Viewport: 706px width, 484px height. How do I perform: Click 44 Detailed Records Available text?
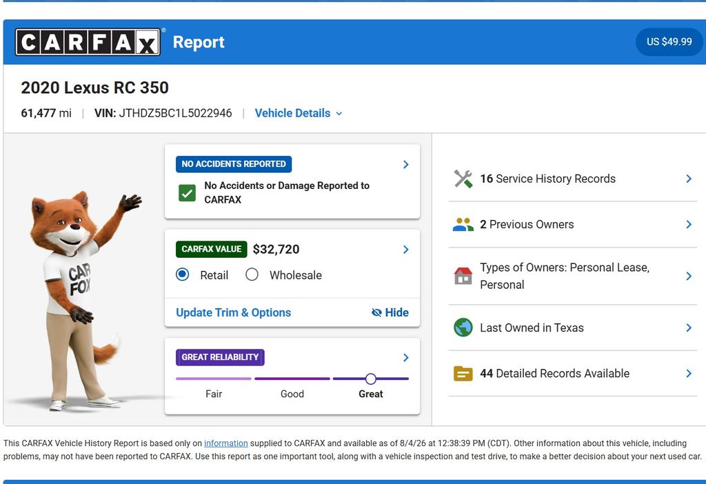555,373
